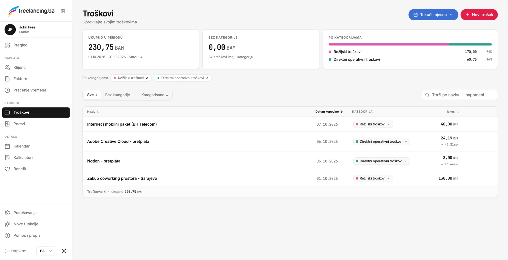The height and width of the screenshot is (260, 508).
Task: Open the Praćenje vremena clock icon
Action: tap(7, 90)
